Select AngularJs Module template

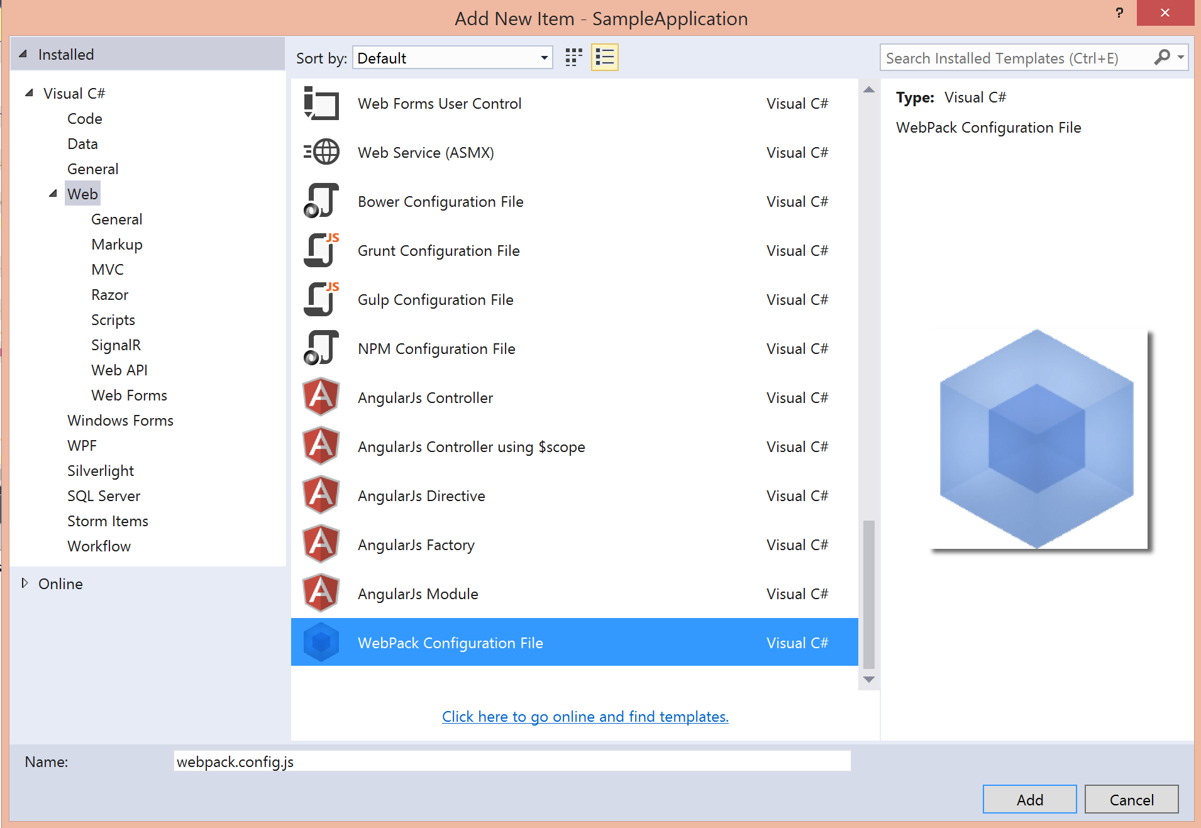coord(575,593)
